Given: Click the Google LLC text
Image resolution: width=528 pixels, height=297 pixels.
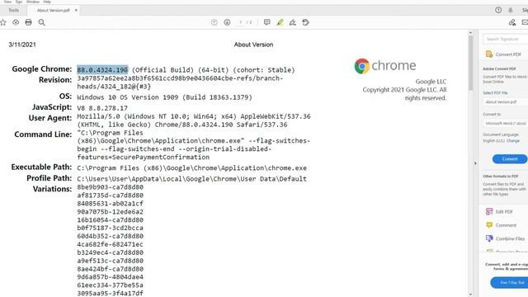Looking at the screenshot, I should [431, 82].
